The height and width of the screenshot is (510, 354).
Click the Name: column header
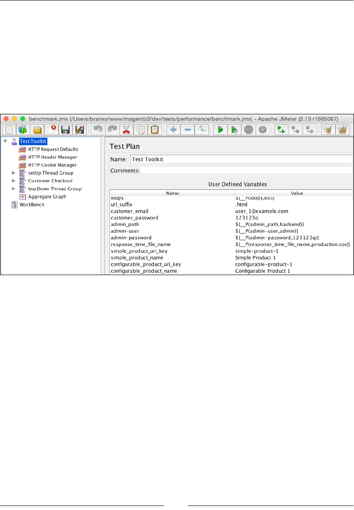pyautogui.click(x=172, y=193)
